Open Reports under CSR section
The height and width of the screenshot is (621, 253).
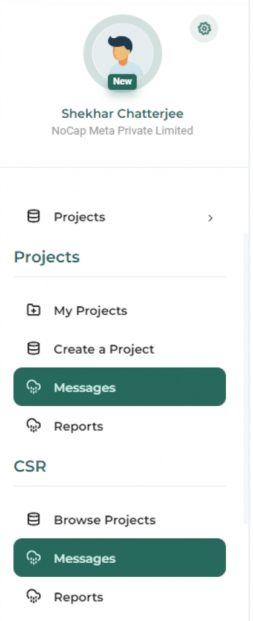pos(119,597)
